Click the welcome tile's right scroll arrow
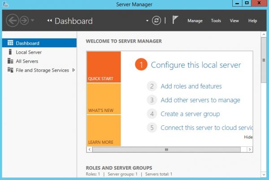Screen dimensions: 269x180 [x=250, y=150]
